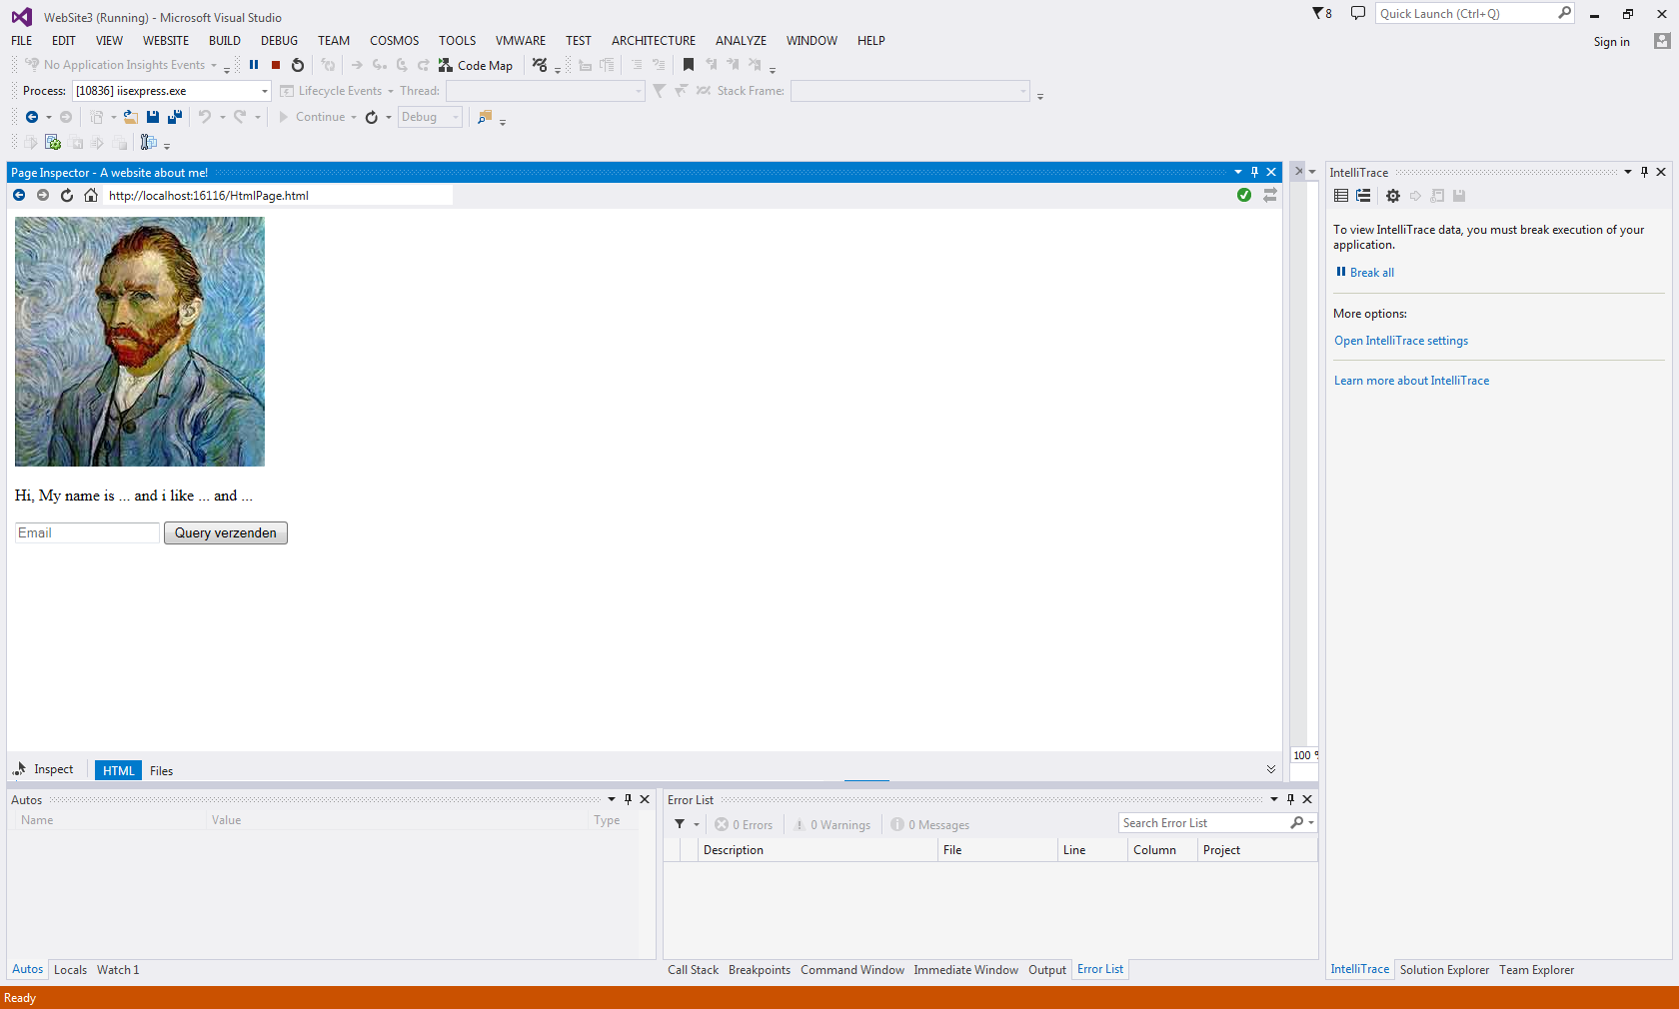Open the Debug configuration dropdown
Screen dimensions: 1679x1009
pyautogui.click(x=455, y=117)
